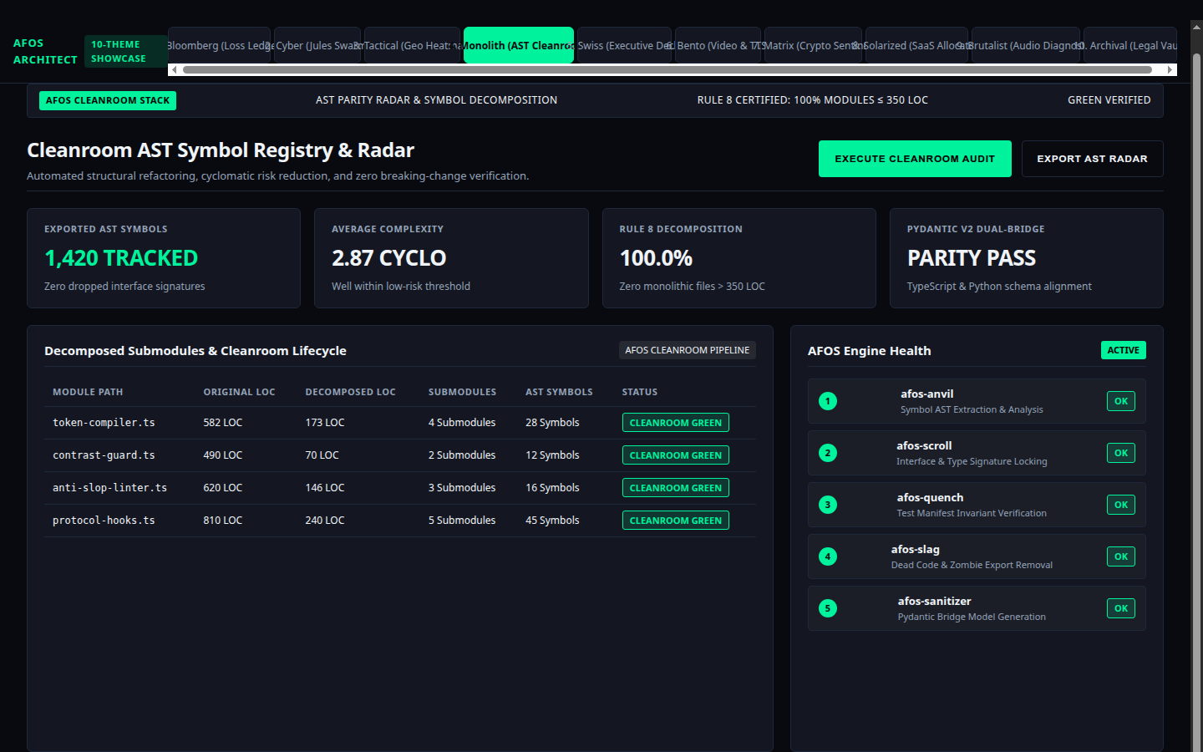Select the protocol-hooks.ts module path
Viewport: 1203px width, 752px height.
click(x=104, y=521)
